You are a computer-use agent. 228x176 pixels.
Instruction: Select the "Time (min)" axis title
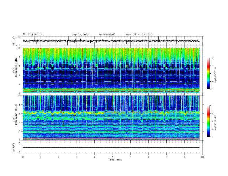(x=115, y=160)
